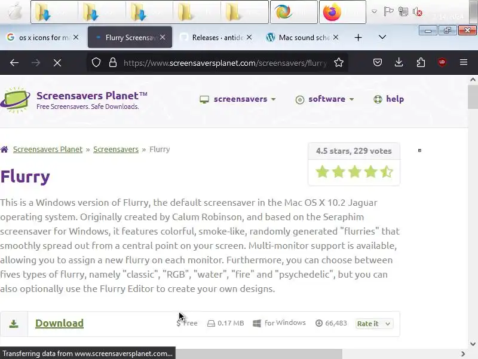Screen dimensions: 478x359
Task: Click the Thunderbird-like swirl taskbar button
Action: 294,12
